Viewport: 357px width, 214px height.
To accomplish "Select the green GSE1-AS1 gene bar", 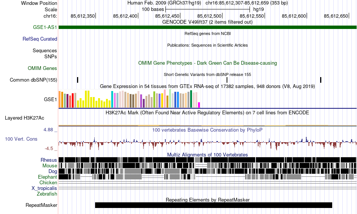I will (207, 27).
